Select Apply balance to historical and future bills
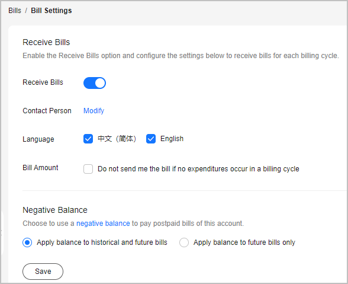The height and width of the screenshot is (284, 348). click(x=27, y=242)
